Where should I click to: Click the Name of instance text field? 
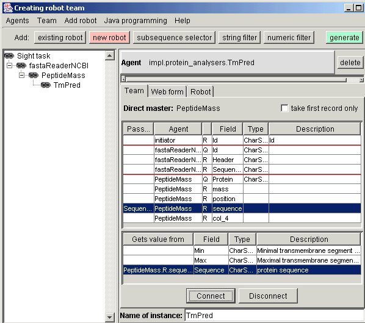pyautogui.click(x=275, y=316)
